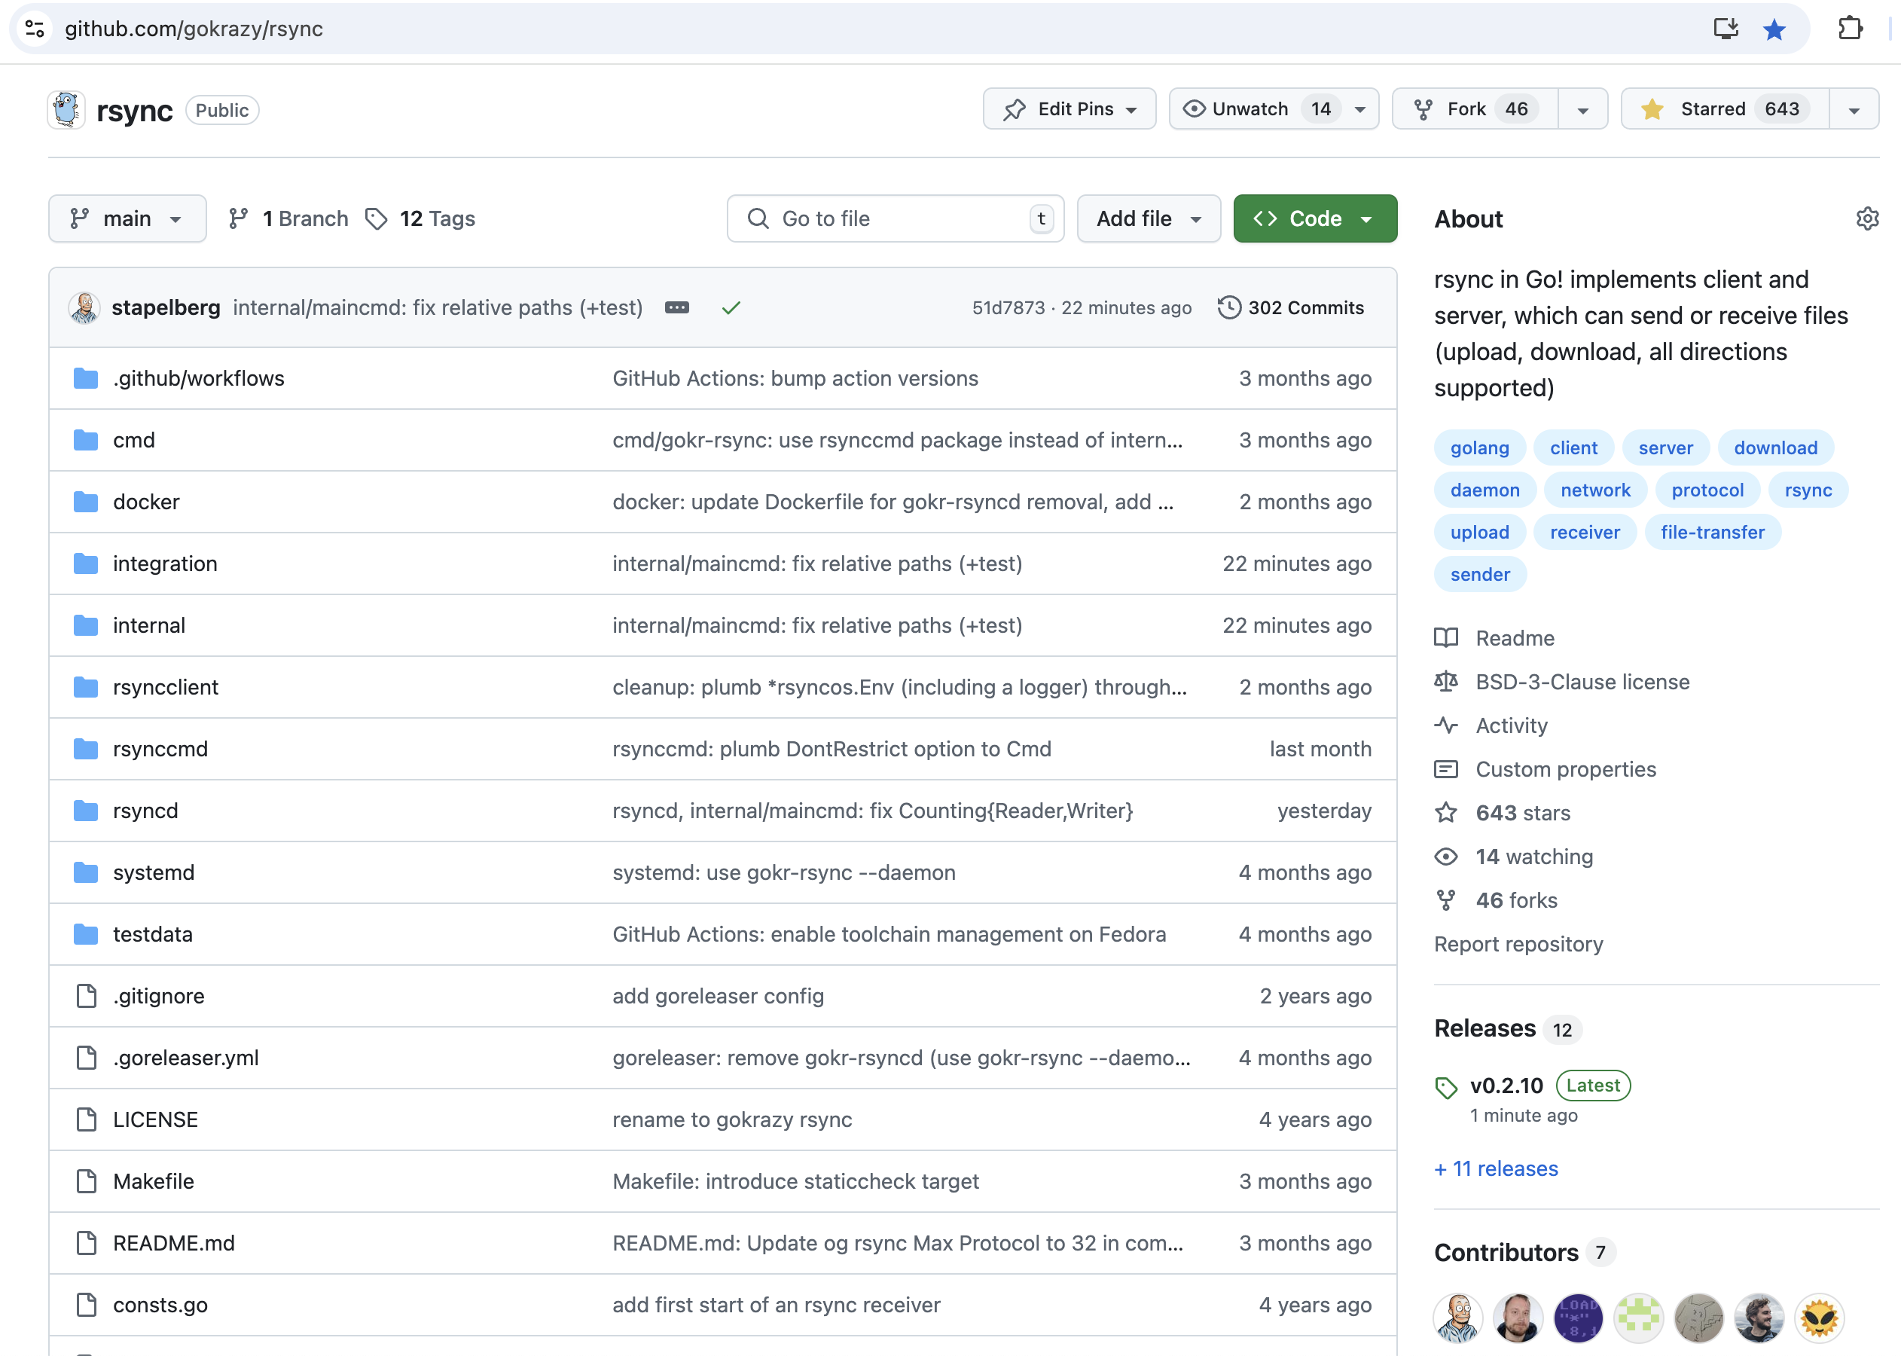Open the integration folder
This screenshot has width=1901, height=1356.
click(165, 563)
